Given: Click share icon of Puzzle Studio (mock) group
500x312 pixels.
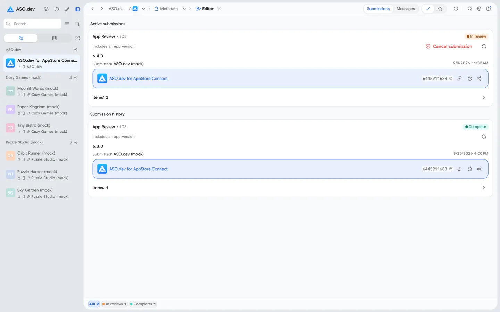Looking at the screenshot, I should (76, 142).
